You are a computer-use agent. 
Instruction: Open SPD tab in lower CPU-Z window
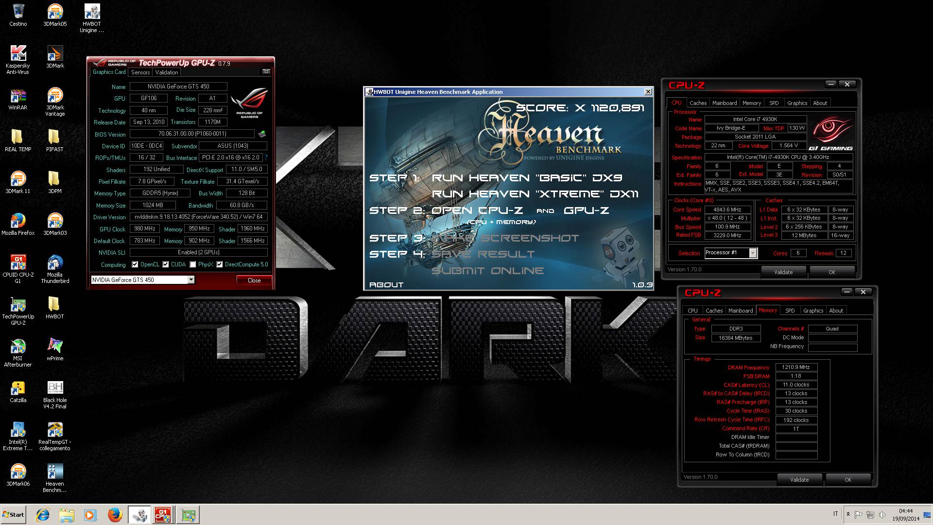790,311
